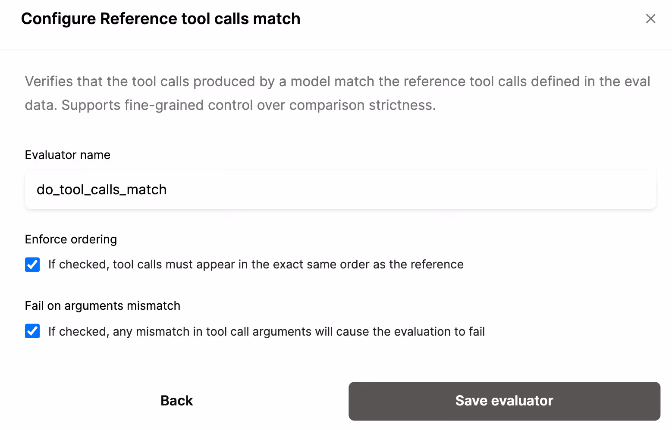
Task: Close the Configure Reference tool calls match dialog
Action: (x=650, y=19)
